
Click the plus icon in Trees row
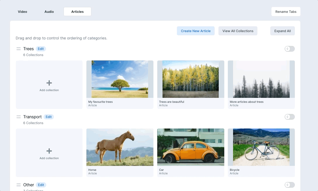coord(49,83)
